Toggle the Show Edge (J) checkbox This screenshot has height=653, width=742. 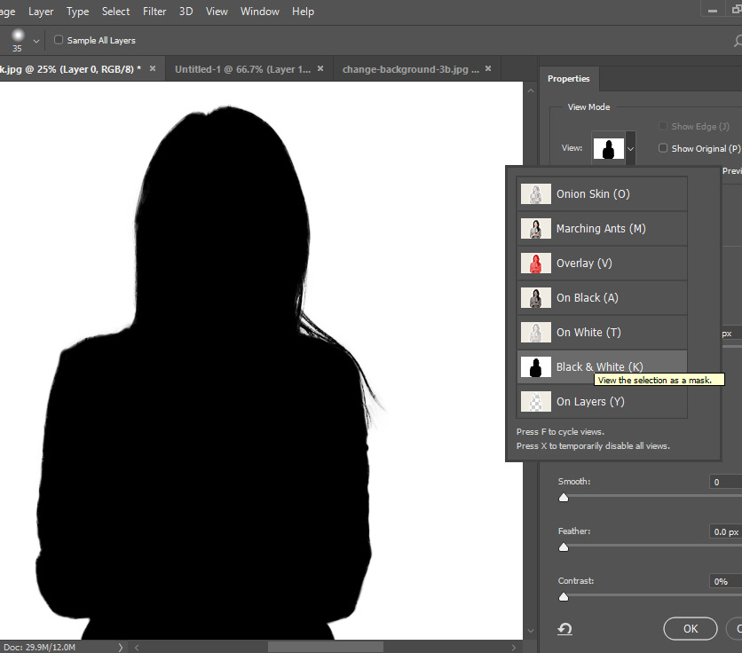pyautogui.click(x=663, y=127)
